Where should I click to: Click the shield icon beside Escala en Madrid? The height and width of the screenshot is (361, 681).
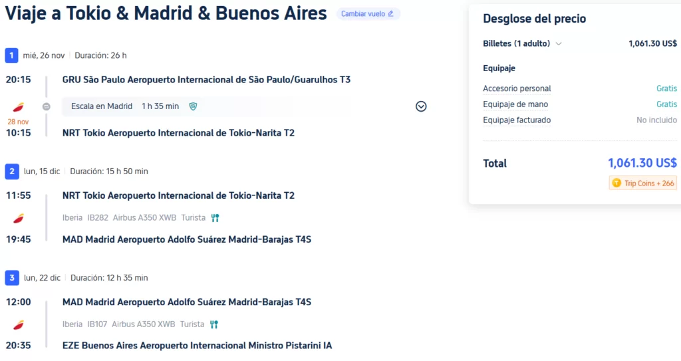(x=194, y=106)
